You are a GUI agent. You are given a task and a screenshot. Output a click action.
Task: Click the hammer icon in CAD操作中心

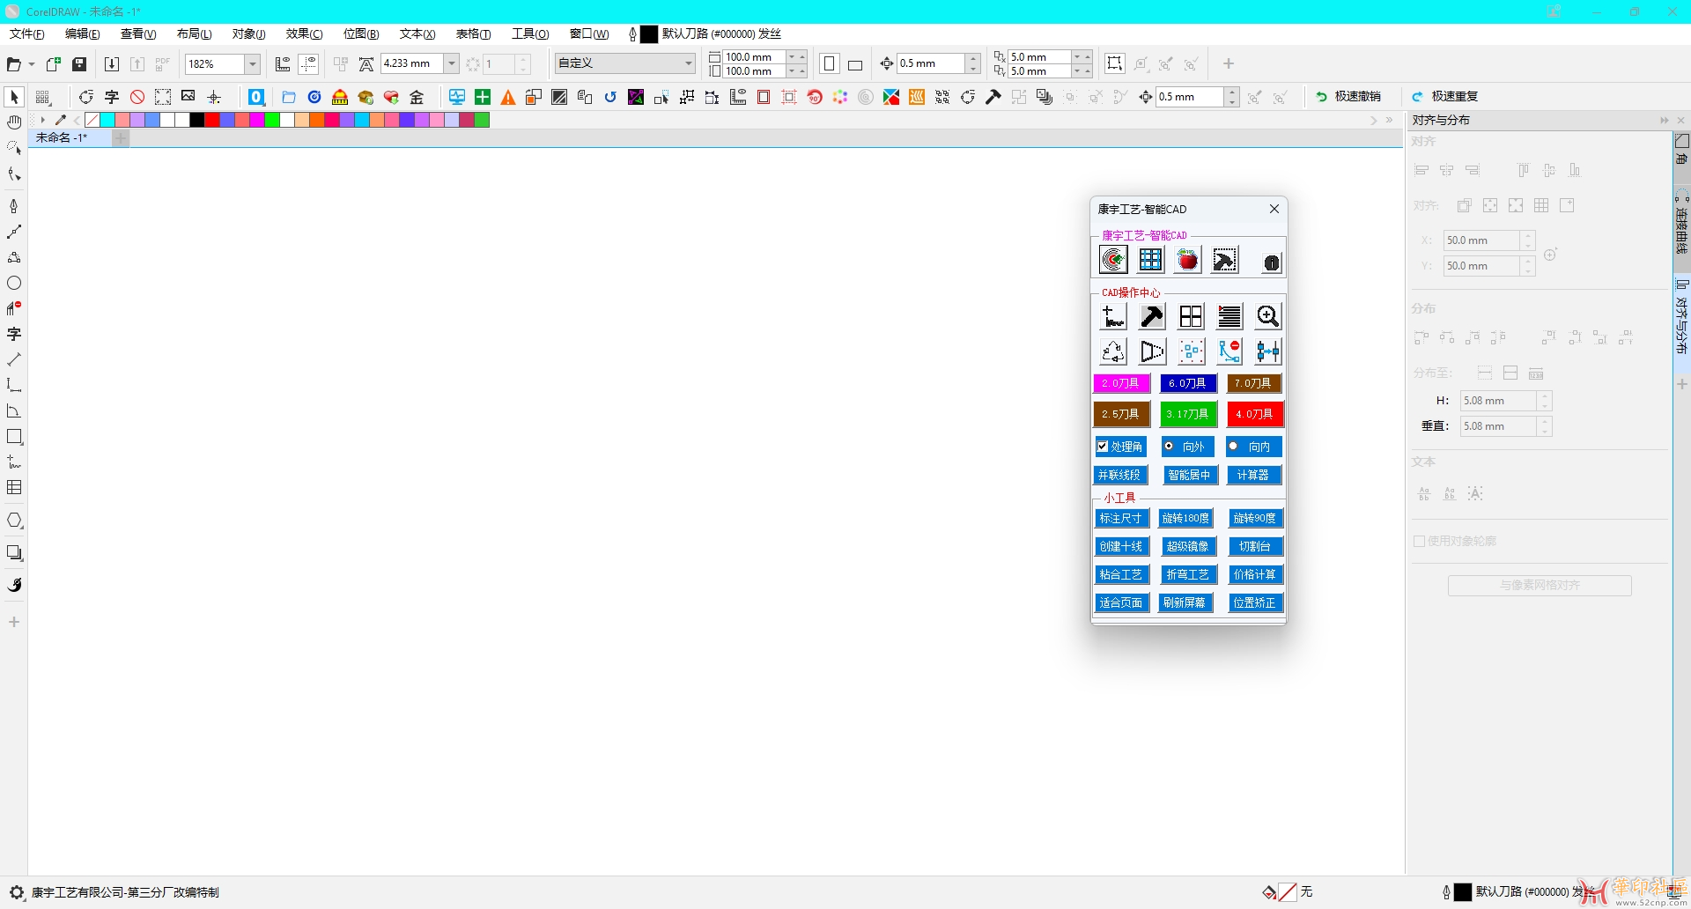click(1152, 316)
